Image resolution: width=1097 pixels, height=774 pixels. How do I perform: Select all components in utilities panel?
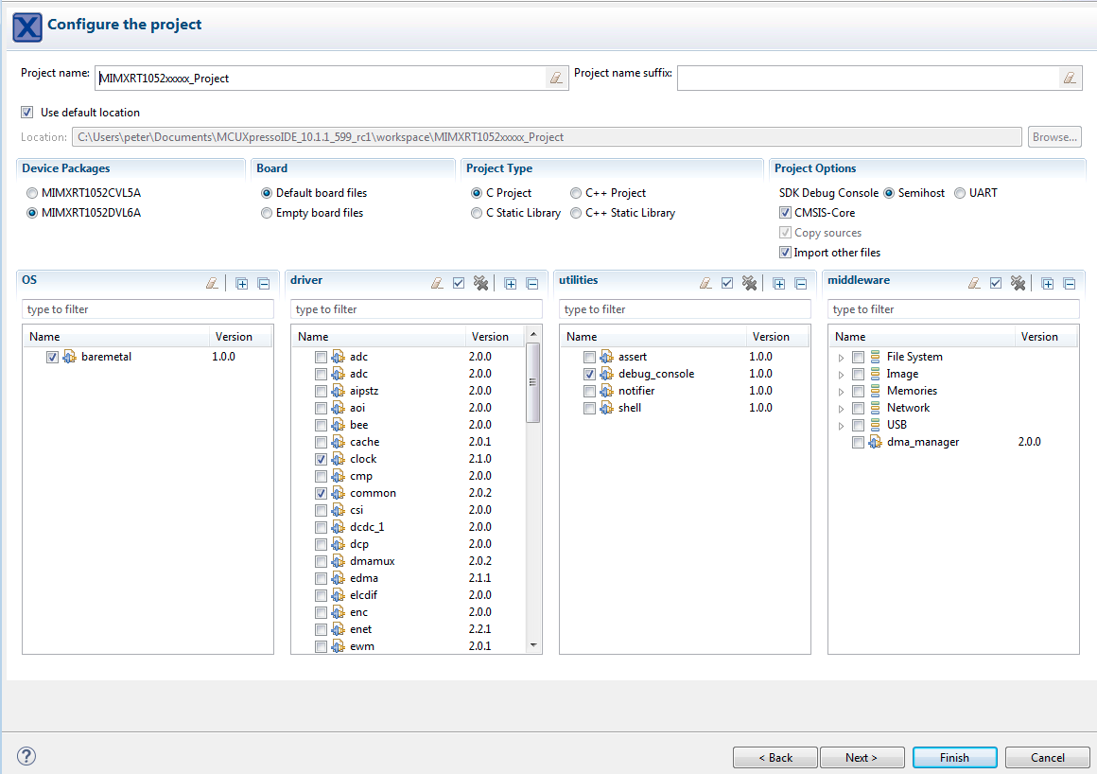point(727,284)
